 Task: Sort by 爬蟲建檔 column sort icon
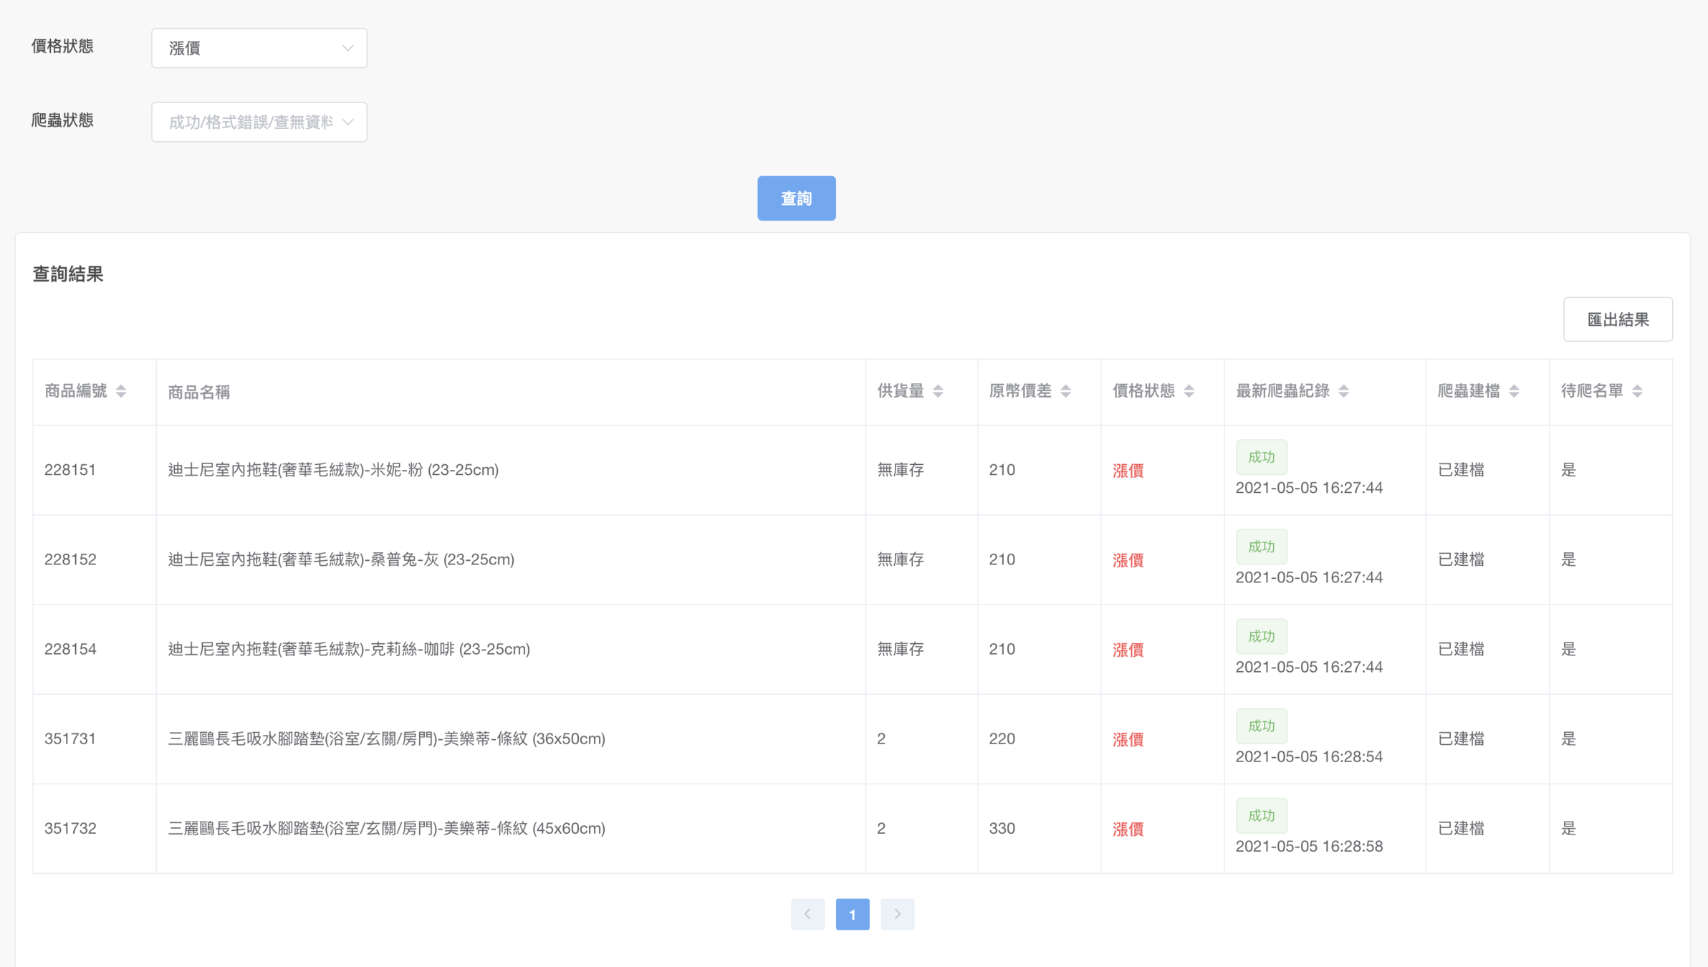(1514, 391)
